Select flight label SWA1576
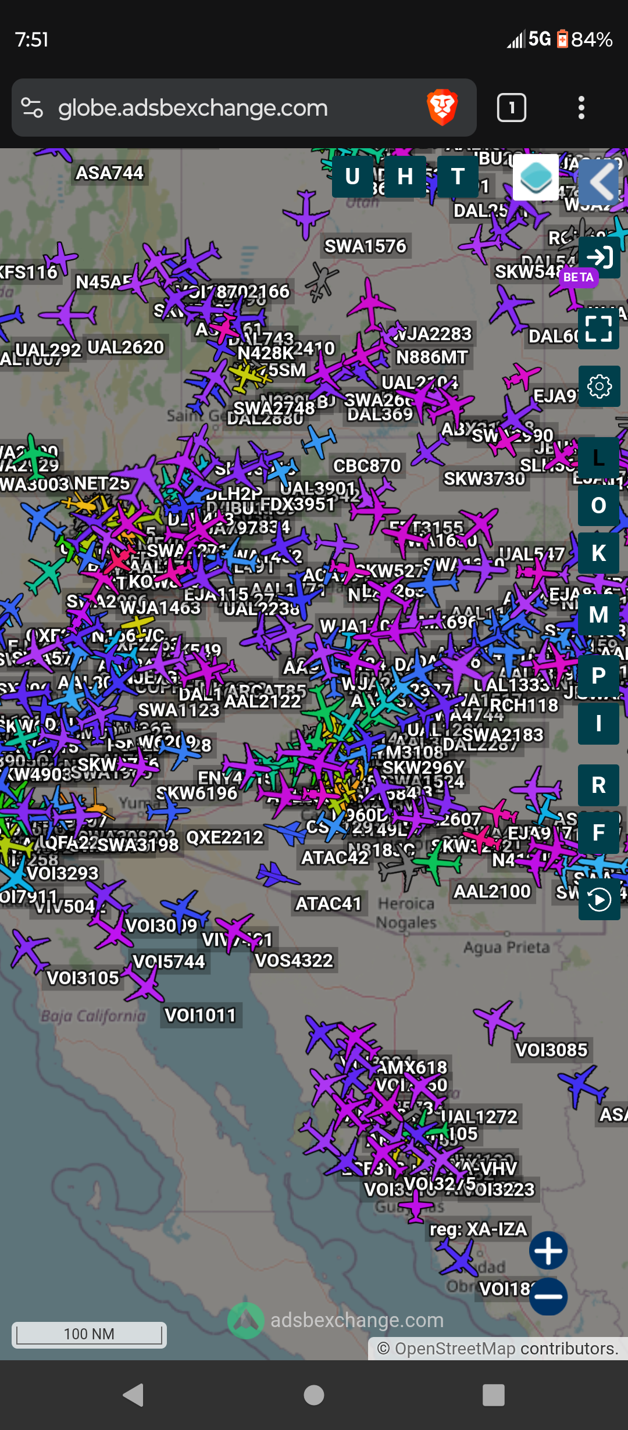The image size is (628, 1430). click(365, 246)
